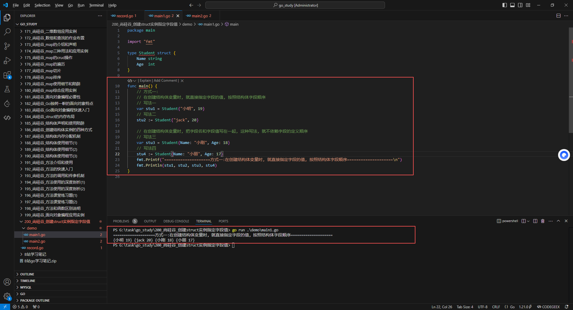This screenshot has height=310, width=573.
Task: Toggle the Secondary Side Bar
Action: [x=520, y=5]
